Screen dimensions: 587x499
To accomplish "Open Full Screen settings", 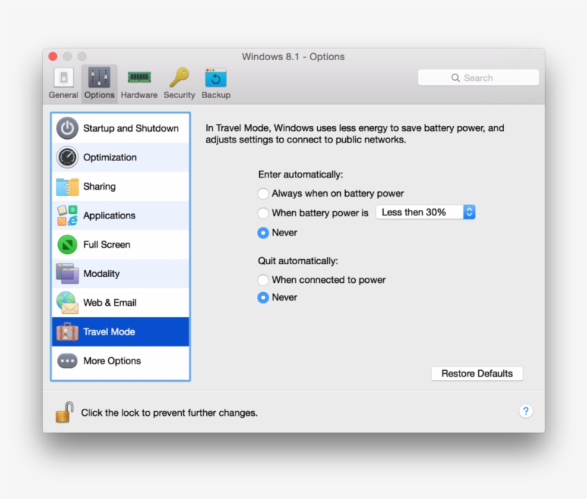I will [x=120, y=244].
